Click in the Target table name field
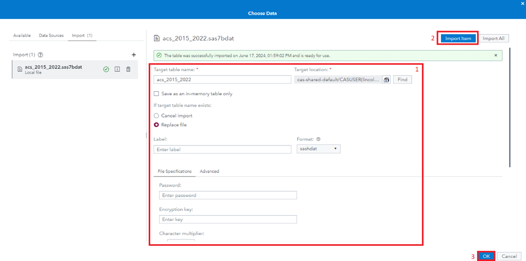526x261 pixels. click(222, 80)
